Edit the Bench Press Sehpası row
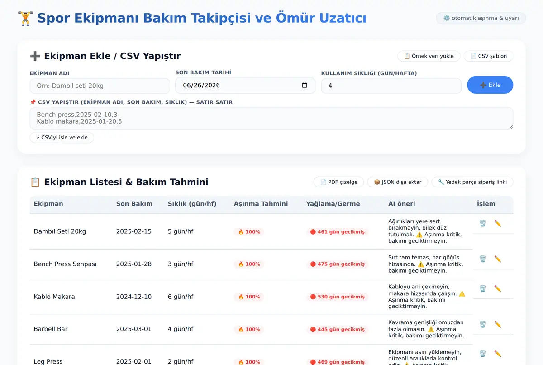Image resolution: width=543 pixels, height=365 pixels. [498, 259]
